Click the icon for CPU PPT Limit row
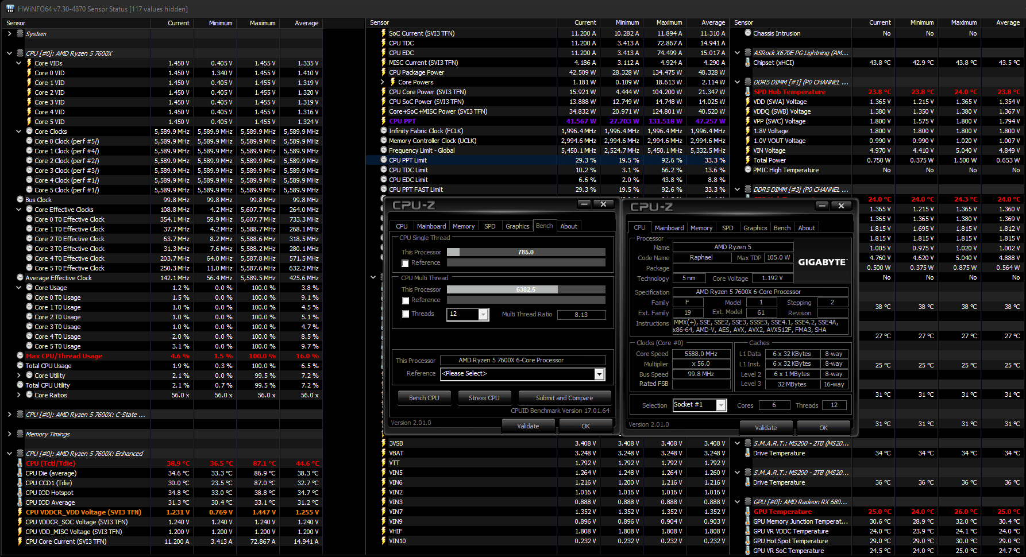 point(384,160)
